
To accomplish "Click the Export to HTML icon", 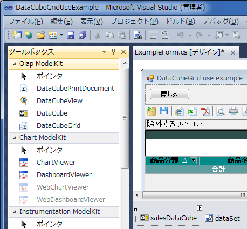I will (179, 111).
